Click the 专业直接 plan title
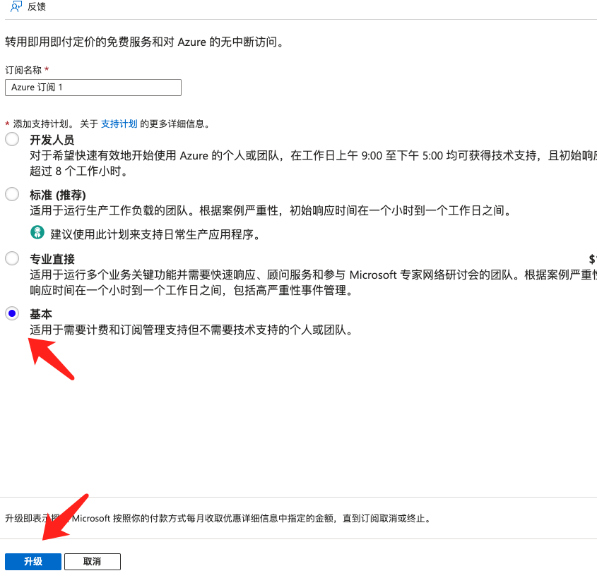The height and width of the screenshot is (578, 597). coord(52,259)
